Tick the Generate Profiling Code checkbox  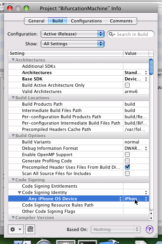pos(127,161)
